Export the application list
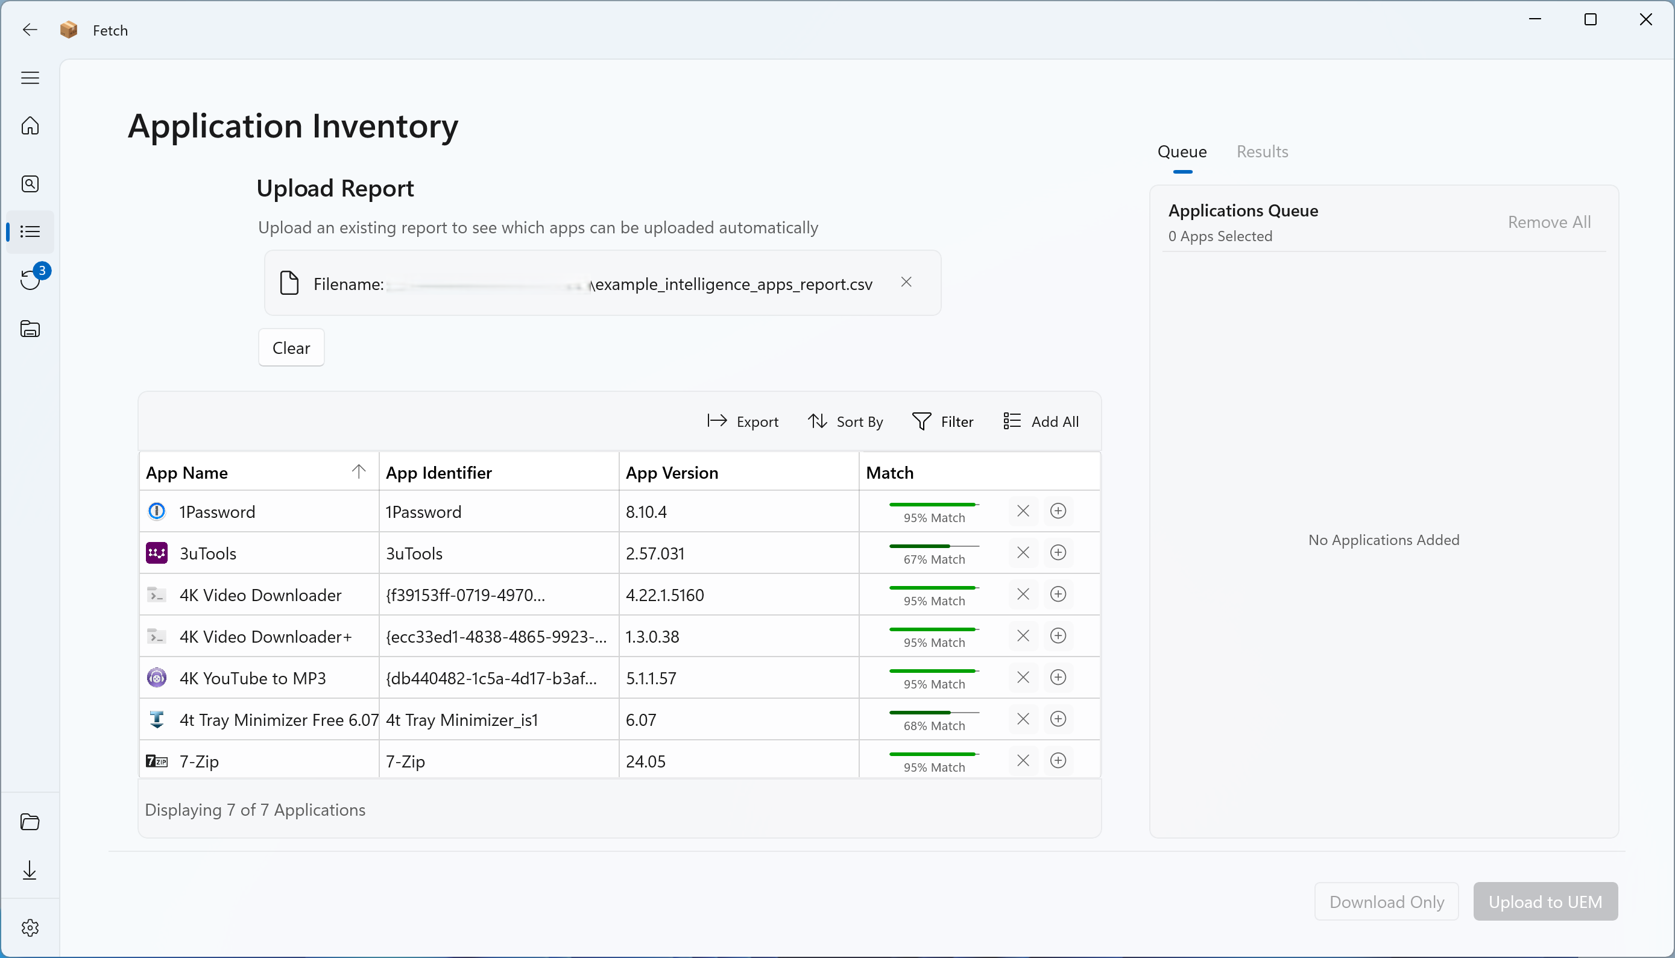This screenshot has width=1675, height=958. pos(743,422)
